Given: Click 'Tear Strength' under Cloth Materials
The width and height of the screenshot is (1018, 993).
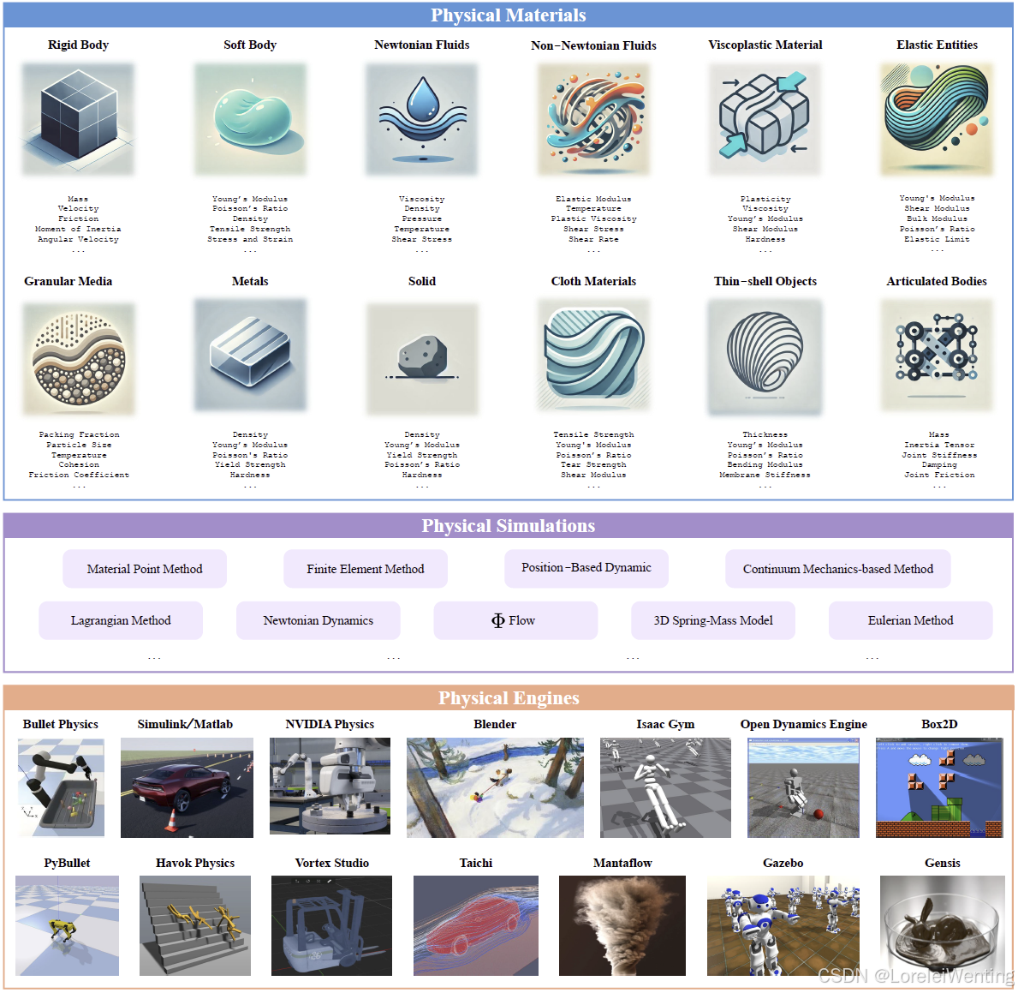Looking at the screenshot, I should (593, 464).
